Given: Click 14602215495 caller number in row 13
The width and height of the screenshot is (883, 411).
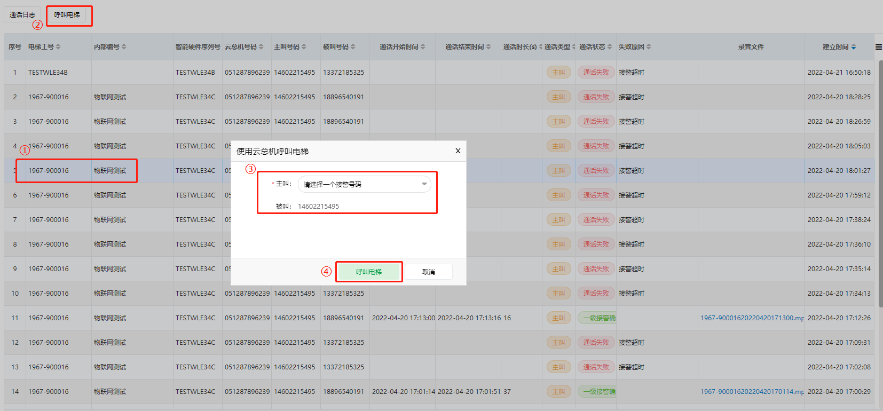Looking at the screenshot, I should [x=294, y=367].
